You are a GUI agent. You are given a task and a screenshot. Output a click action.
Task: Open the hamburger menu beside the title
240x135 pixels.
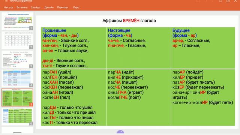[x=6, y=1]
